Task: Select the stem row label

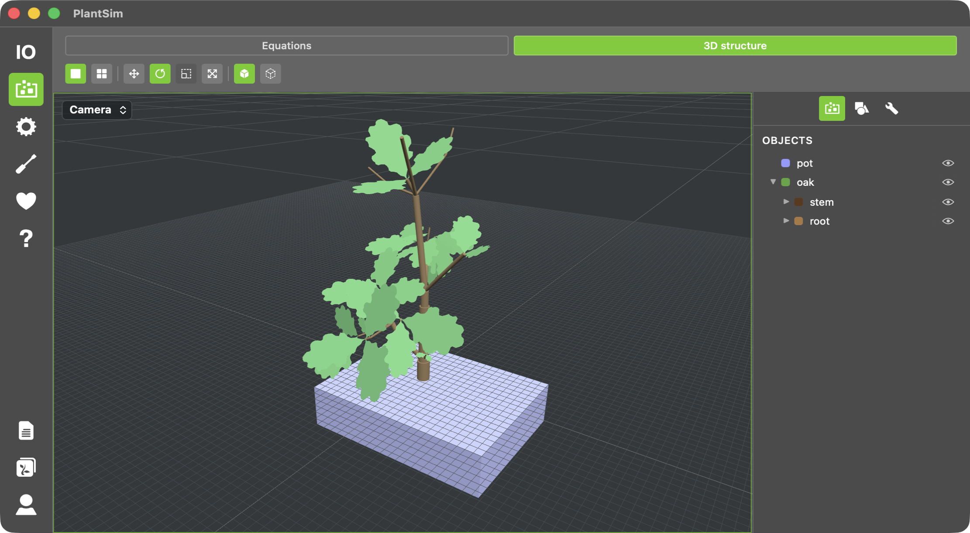Action: [822, 202]
